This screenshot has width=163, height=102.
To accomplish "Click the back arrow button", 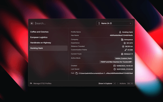I will coord(32,23).
